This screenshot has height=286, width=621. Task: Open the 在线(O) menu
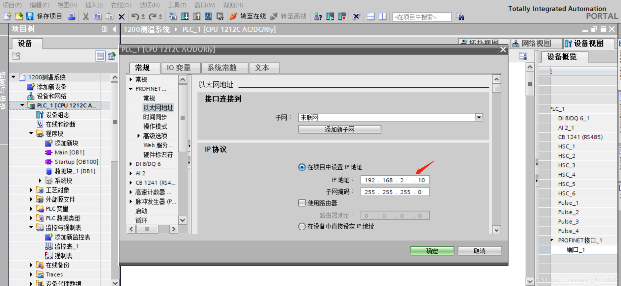121,5
